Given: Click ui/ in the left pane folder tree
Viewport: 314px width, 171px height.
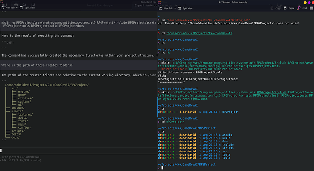Looking at the screenshot, I should click(x=20, y=105).
